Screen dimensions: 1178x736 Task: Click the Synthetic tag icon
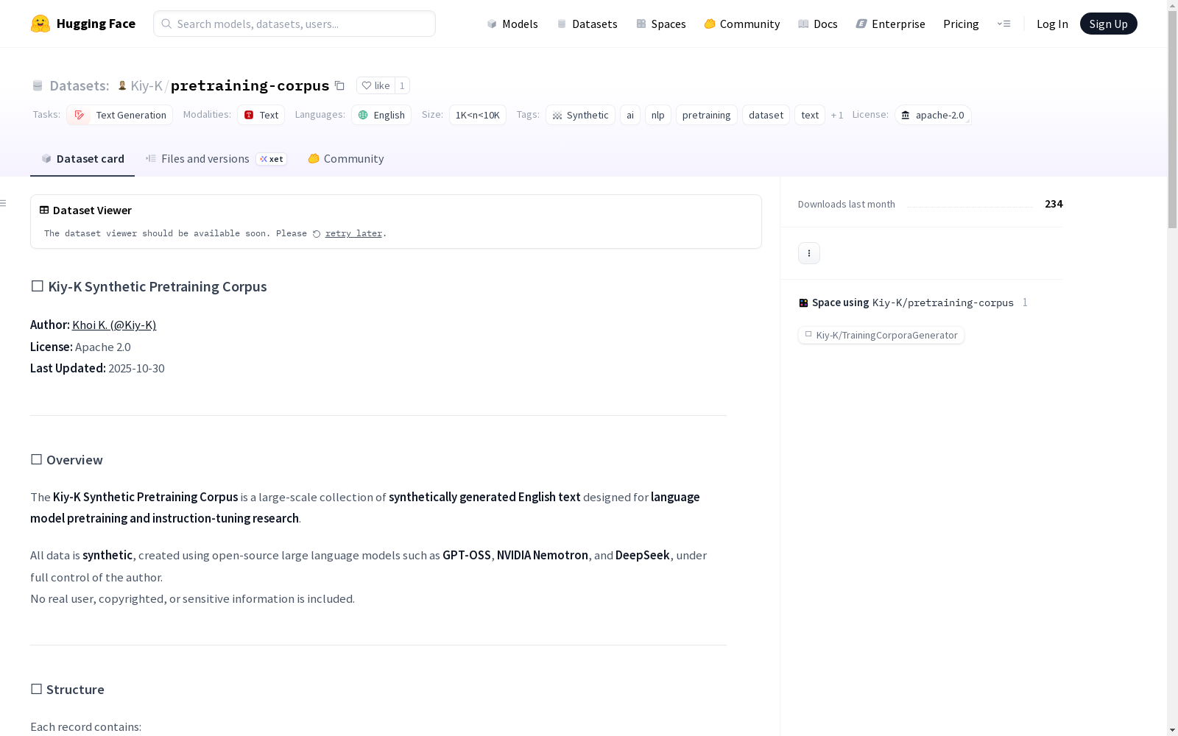coord(557,116)
